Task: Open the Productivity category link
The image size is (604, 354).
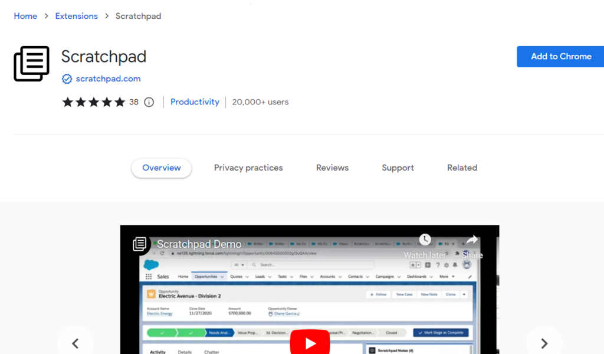Action: point(195,102)
